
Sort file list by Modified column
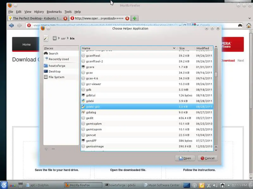(x=204, y=48)
